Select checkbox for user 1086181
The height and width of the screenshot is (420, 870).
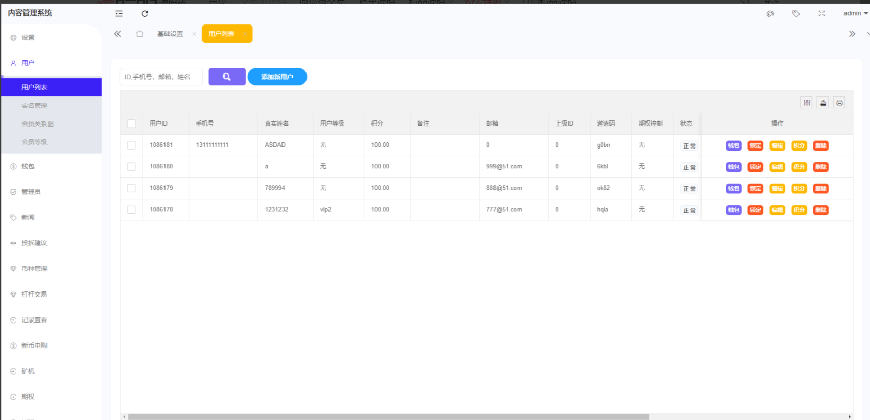click(x=131, y=145)
